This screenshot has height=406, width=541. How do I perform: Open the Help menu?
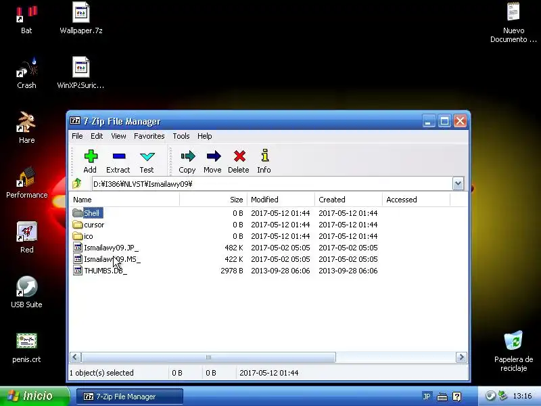click(x=205, y=136)
